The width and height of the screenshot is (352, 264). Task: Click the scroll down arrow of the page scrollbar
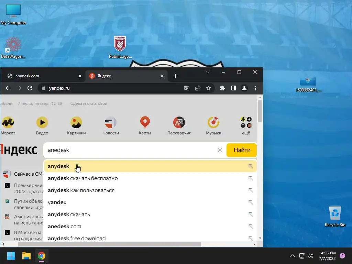260,238
